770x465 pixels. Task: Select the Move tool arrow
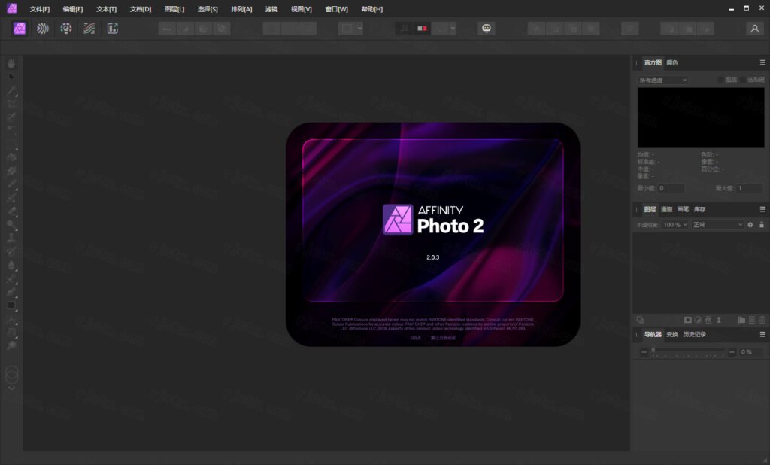(x=11, y=77)
